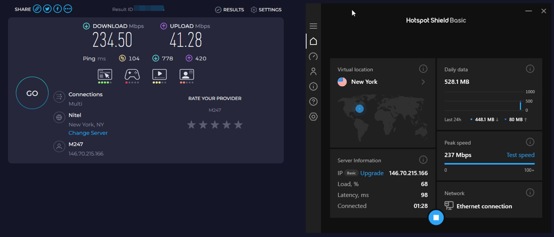Open the Speedtest RESULTS page
The image size is (554, 237).
point(229,10)
